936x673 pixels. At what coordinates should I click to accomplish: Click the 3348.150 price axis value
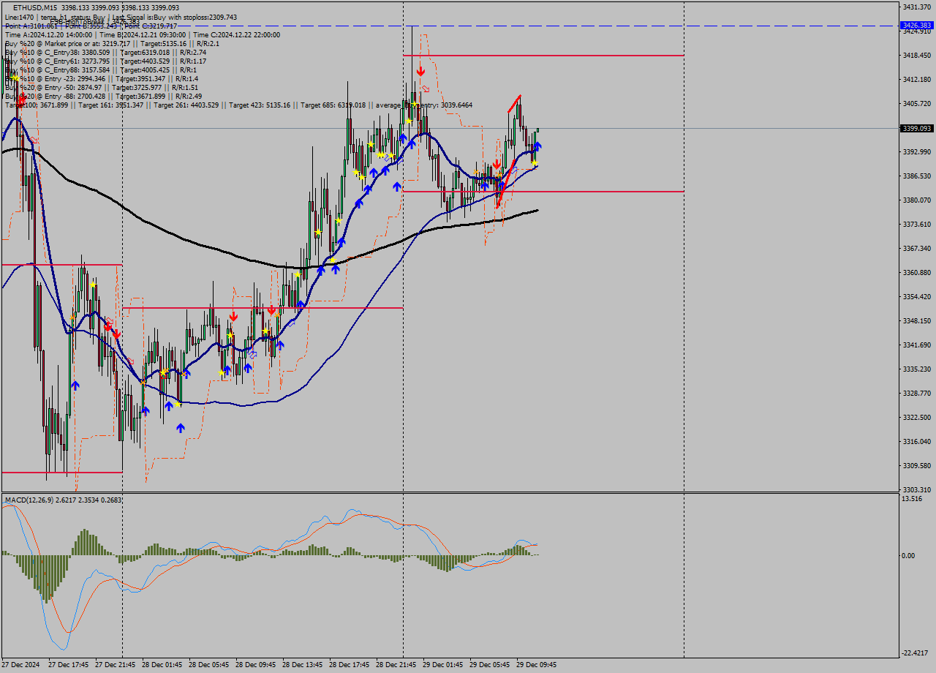click(916, 320)
